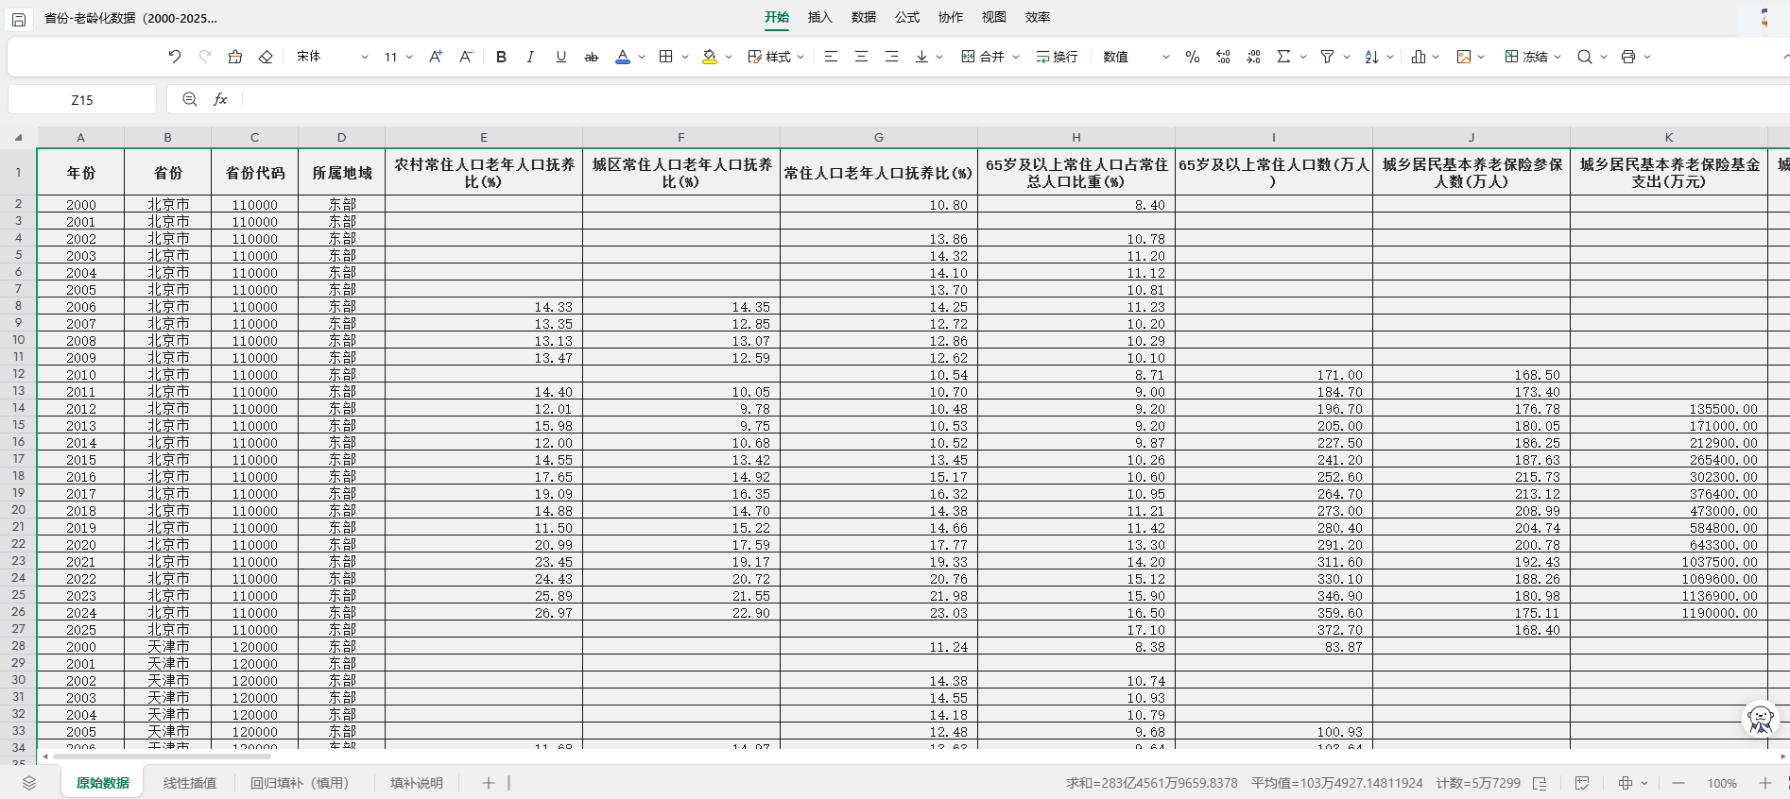Decrease font size with A- icon
1790x799 pixels.
[x=466, y=57]
